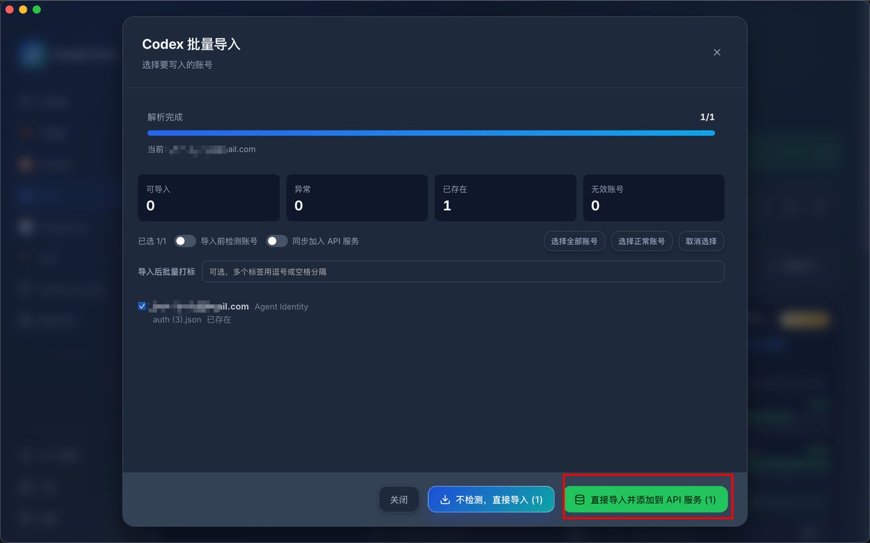Image resolution: width=870 pixels, height=543 pixels.
Task: Click the 解析完成 progress bar
Action: [431, 133]
